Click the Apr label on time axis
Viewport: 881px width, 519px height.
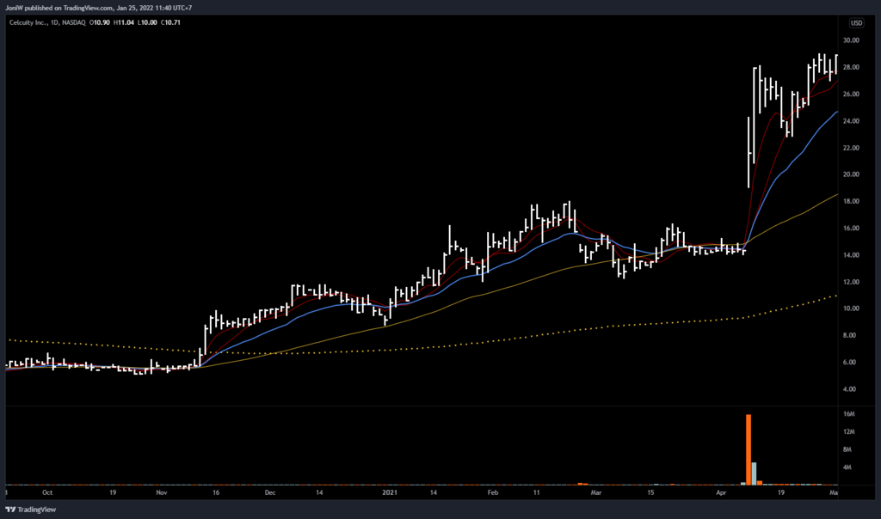click(x=720, y=494)
